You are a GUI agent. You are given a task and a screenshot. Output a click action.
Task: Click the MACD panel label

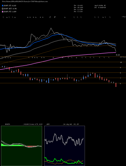click(8, 124)
